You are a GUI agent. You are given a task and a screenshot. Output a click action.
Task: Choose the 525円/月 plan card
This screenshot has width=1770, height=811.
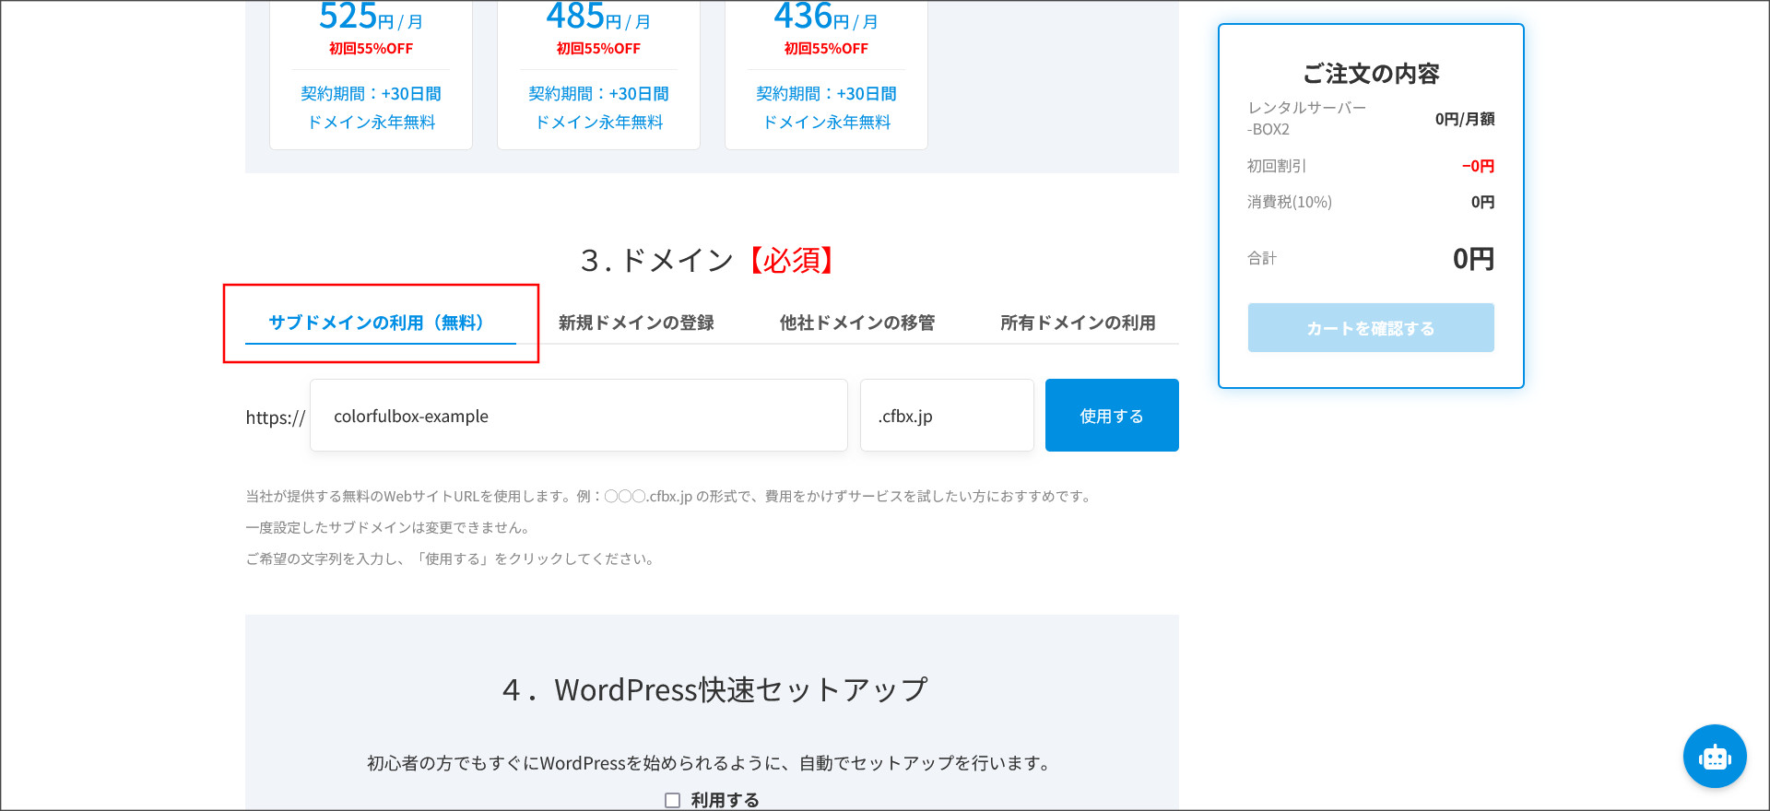point(371,74)
